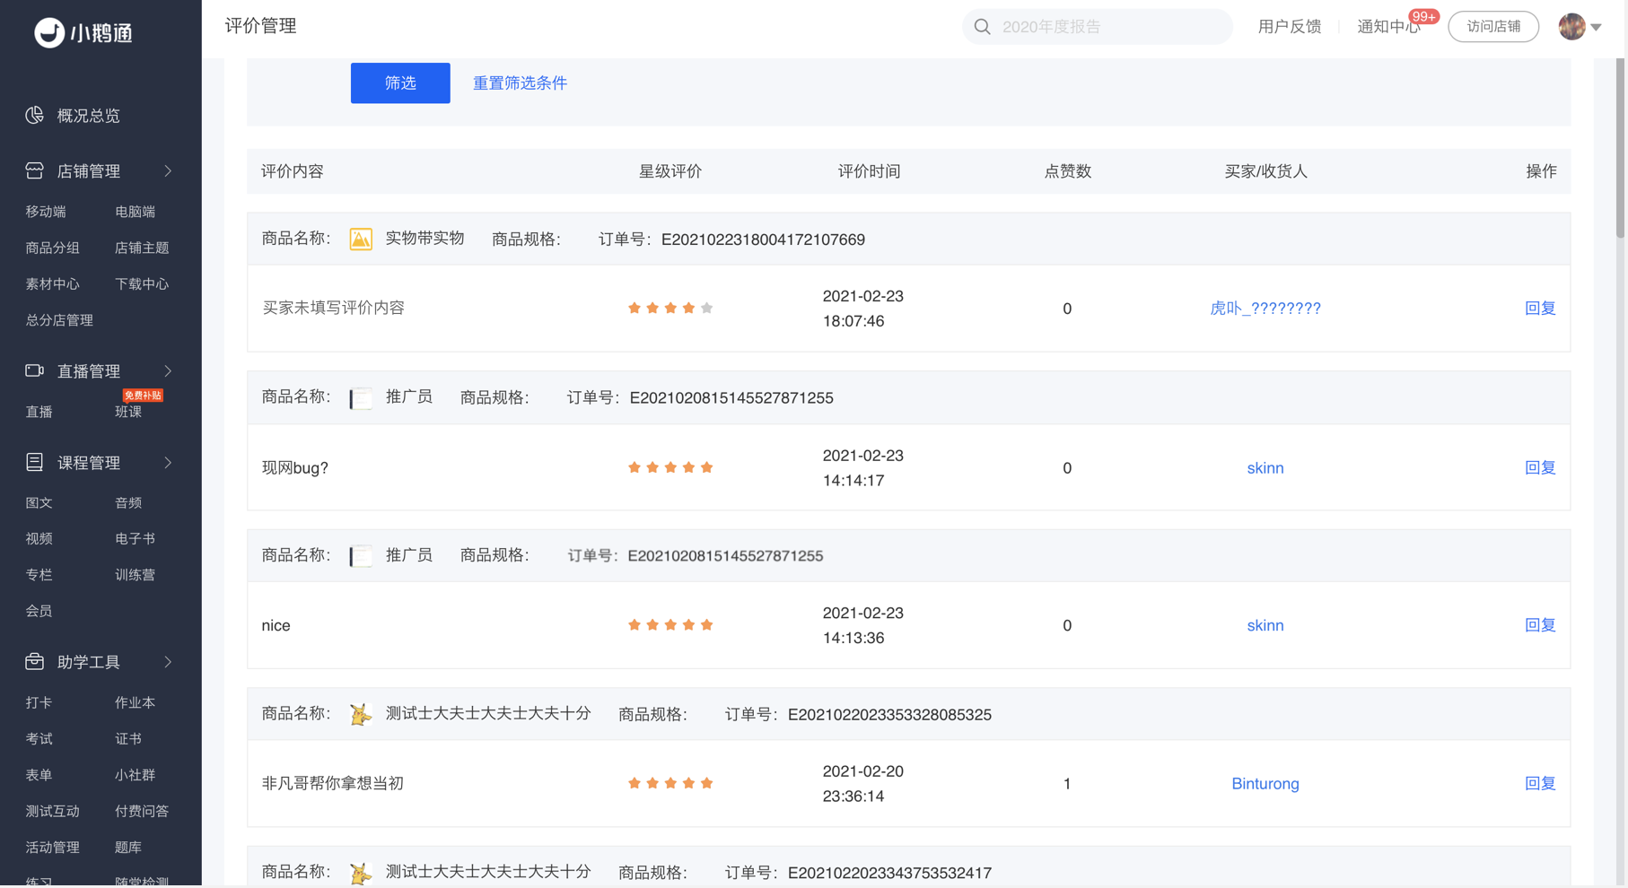The image size is (1628, 888).
Task: Click product thumbnail for order ending 085325
Action: click(x=361, y=715)
